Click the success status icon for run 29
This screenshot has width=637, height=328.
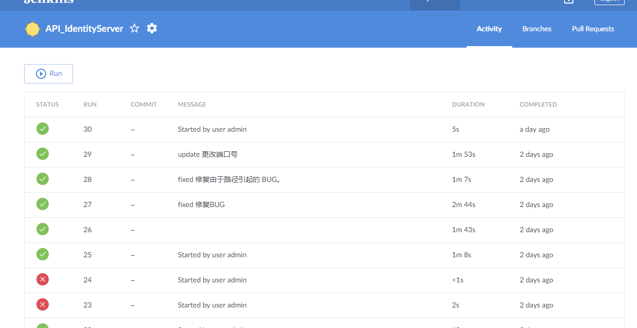[x=43, y=154]
